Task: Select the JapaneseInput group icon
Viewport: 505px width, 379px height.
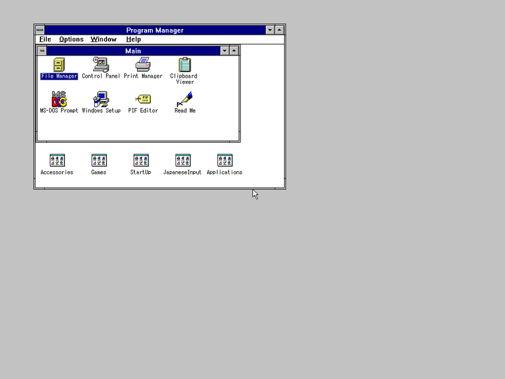Action: [x=182, y=160]
